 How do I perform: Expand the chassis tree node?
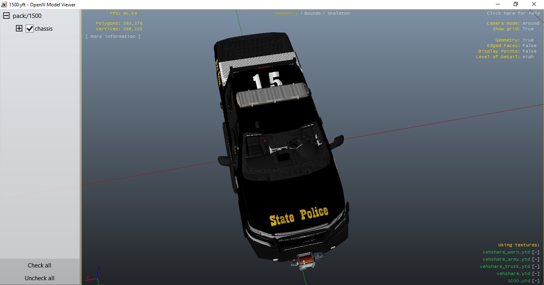19,29
